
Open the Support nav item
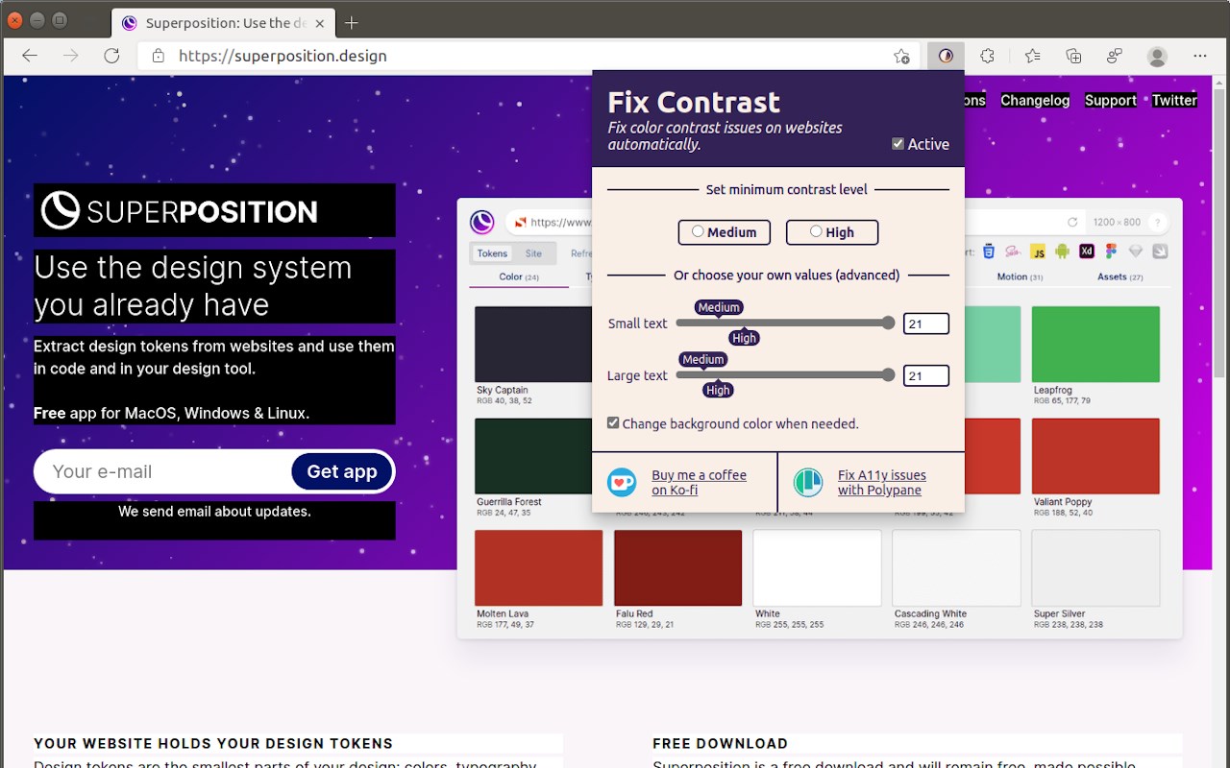pyautogui.click(x=1111, y=100)
